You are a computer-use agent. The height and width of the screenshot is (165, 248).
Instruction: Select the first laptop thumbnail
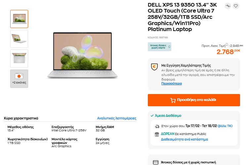pos(19,19)
